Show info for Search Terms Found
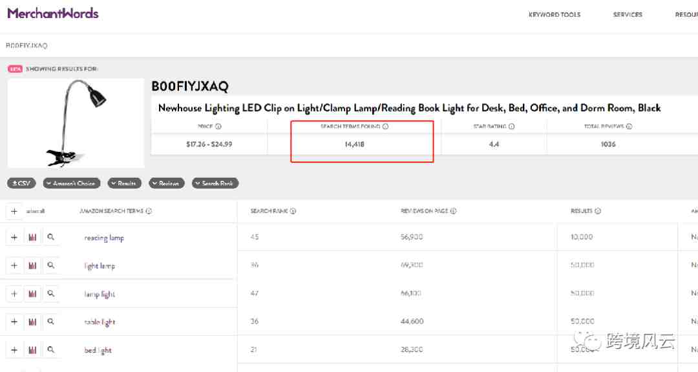 coord(385,127)
